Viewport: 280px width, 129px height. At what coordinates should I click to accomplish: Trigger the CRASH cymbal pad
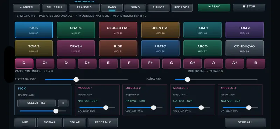coord(76,48)
